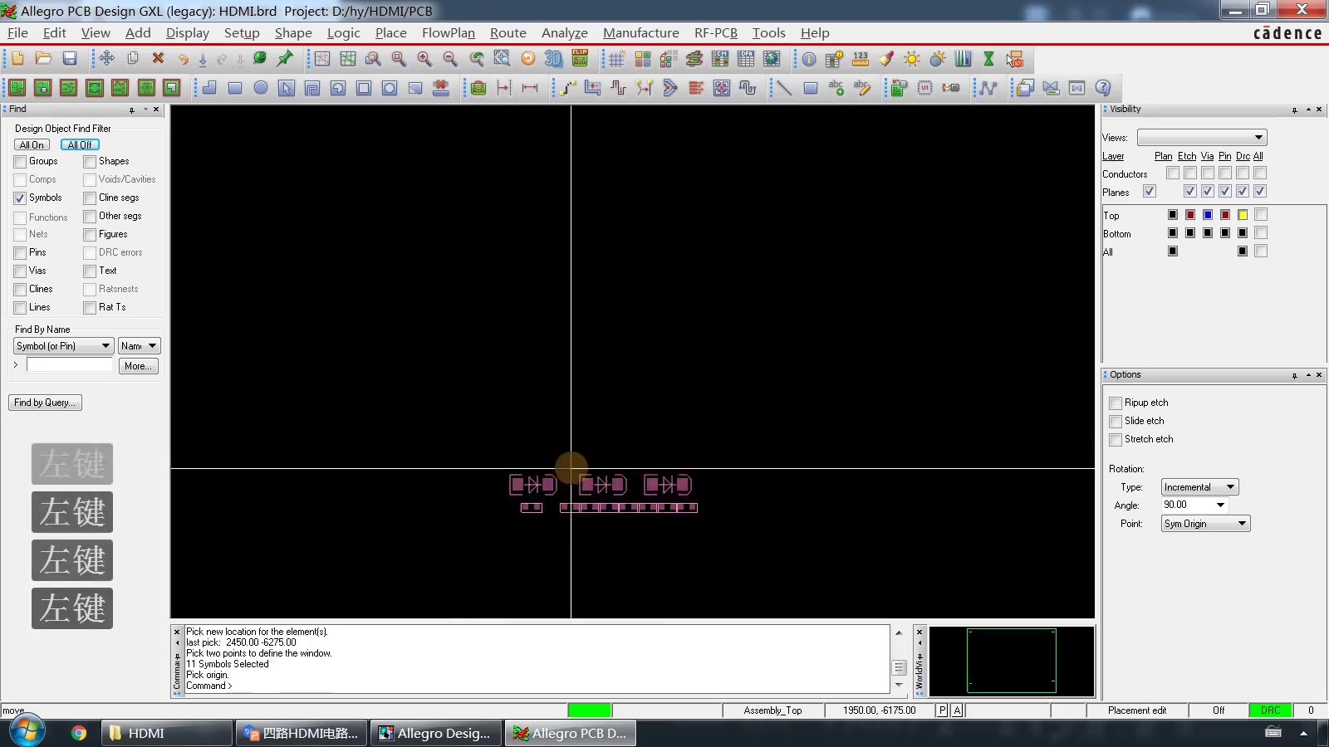Click the Save floppy disk icon
Viewport: 1329px width, 747px height.
pos(70,58)
